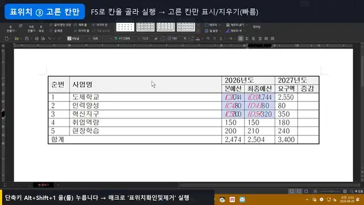Click the penguin app icon in taskbar
The image size is (364, 205).
pos(222,199)
